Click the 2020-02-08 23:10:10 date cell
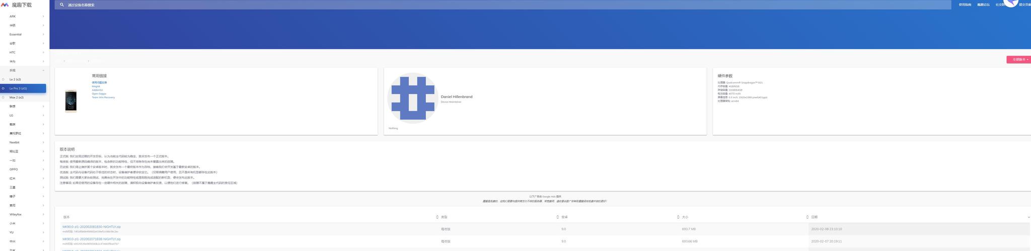 click(x=827, y=229)
